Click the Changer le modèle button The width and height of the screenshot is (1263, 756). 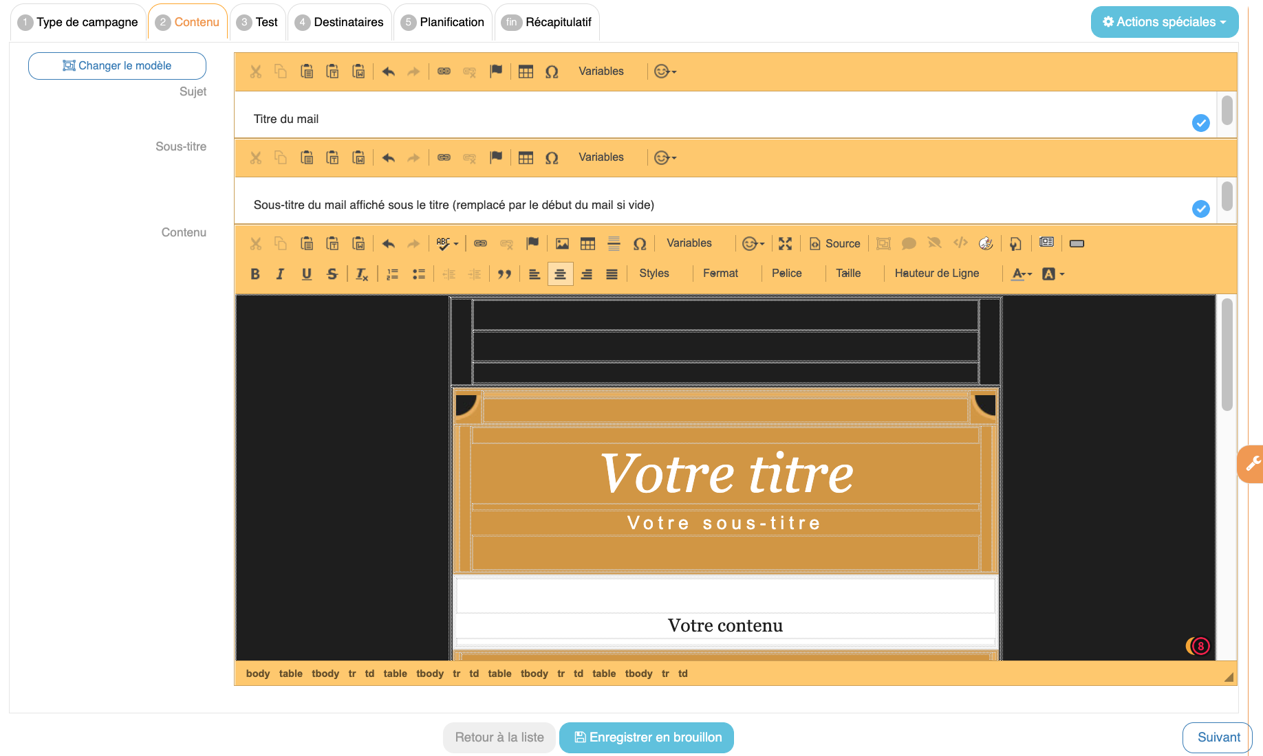117,66
